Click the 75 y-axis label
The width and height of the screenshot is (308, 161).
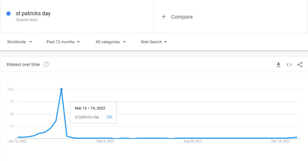click(x=11, y=102)
